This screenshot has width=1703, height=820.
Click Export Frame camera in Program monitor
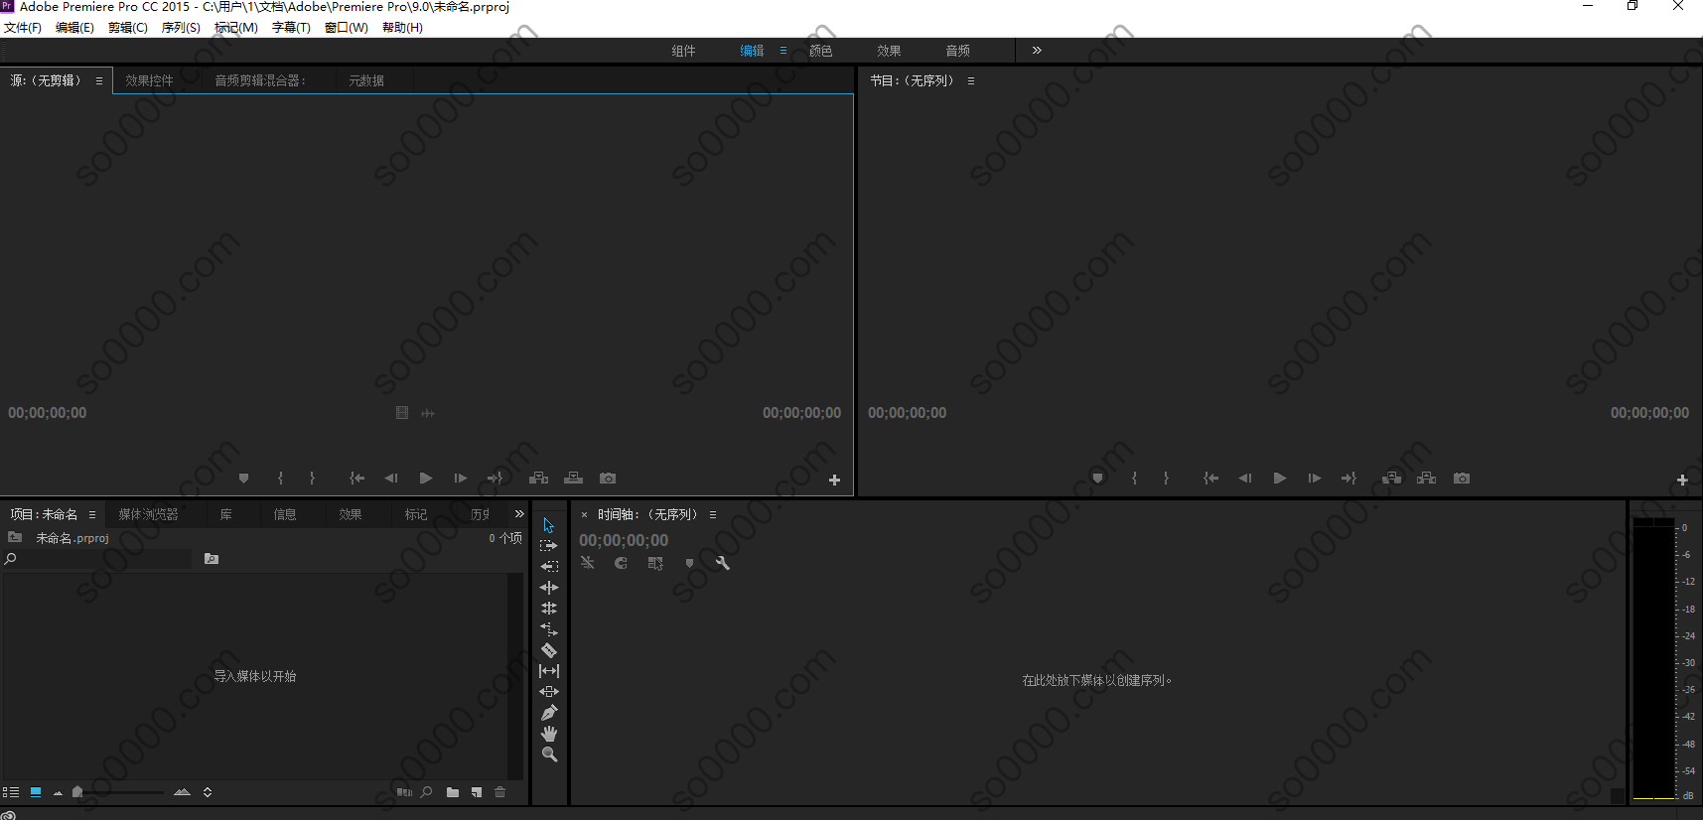(1462, 478)
